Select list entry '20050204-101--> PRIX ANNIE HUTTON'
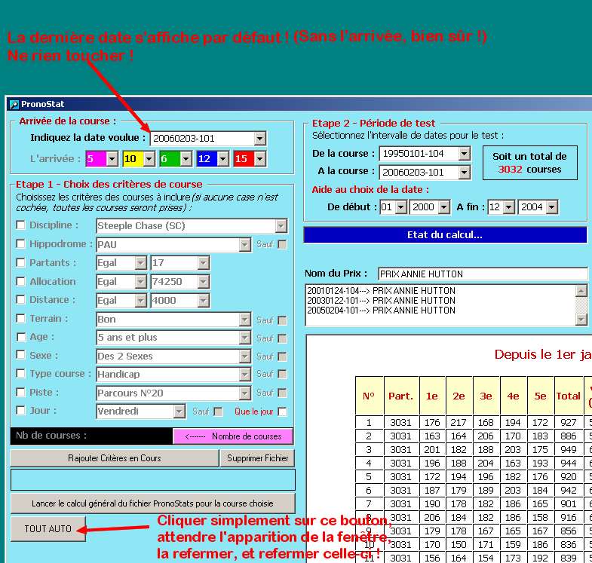 click(x=382, y=311)
